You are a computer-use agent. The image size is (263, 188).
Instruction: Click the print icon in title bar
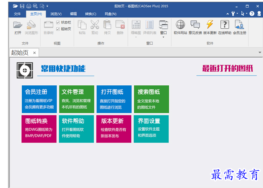[29, 6]
